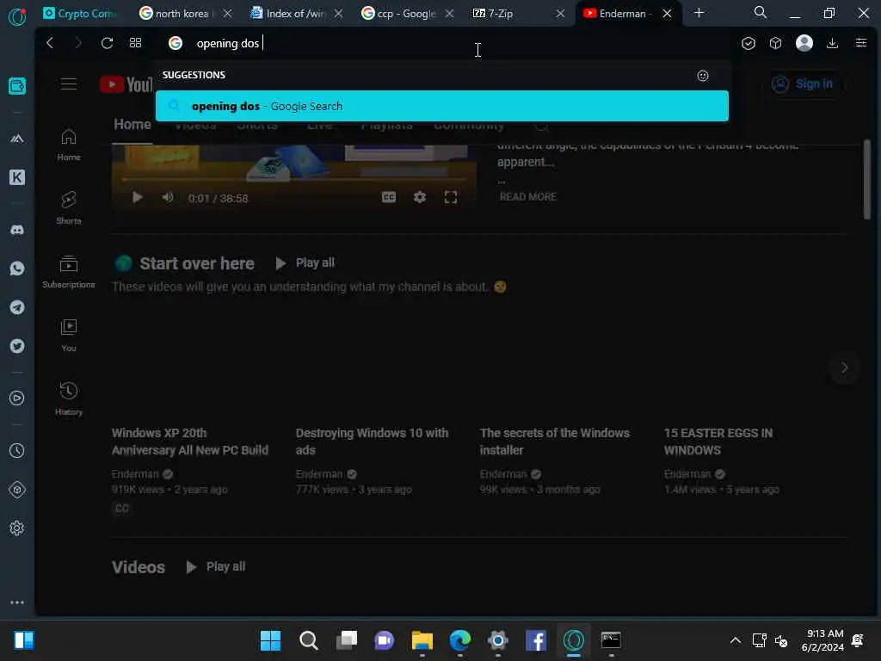Open the browser downloads panel

(832, 43)
